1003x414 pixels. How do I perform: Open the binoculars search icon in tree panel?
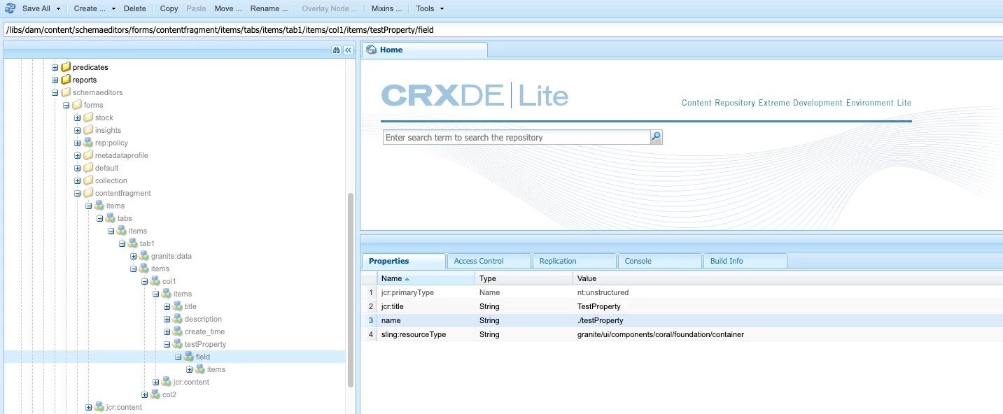(x=336, y=50)
